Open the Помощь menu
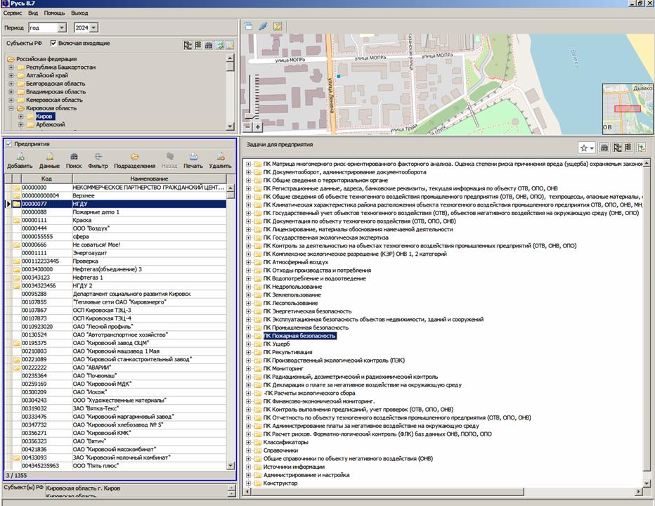The height and width of the screenshot is (506, 655). tap(54, 13)
